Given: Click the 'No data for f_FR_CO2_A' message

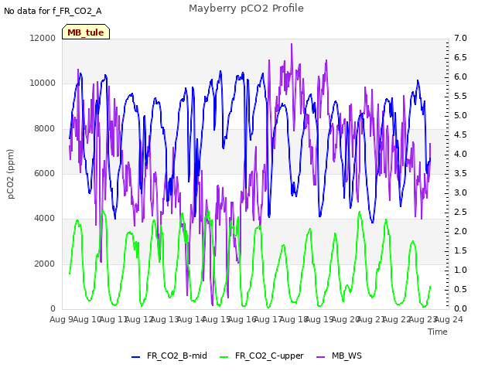Looking at the screenshot, I should [x=53, y=11].
